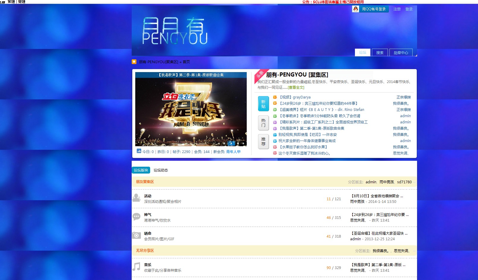
Task: Click rank 4 badge beside 冬季赖床 post
Action: [275, 116]
